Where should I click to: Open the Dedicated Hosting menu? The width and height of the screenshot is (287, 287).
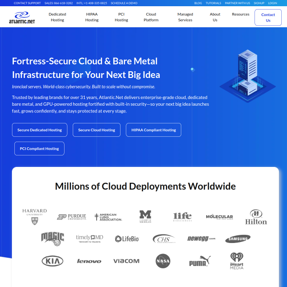point(57,17)
